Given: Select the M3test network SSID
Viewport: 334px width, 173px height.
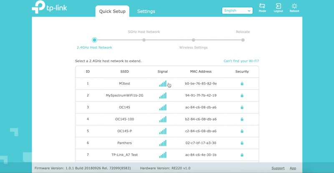Looking at the screenshot, I should (x=124, y=84).
